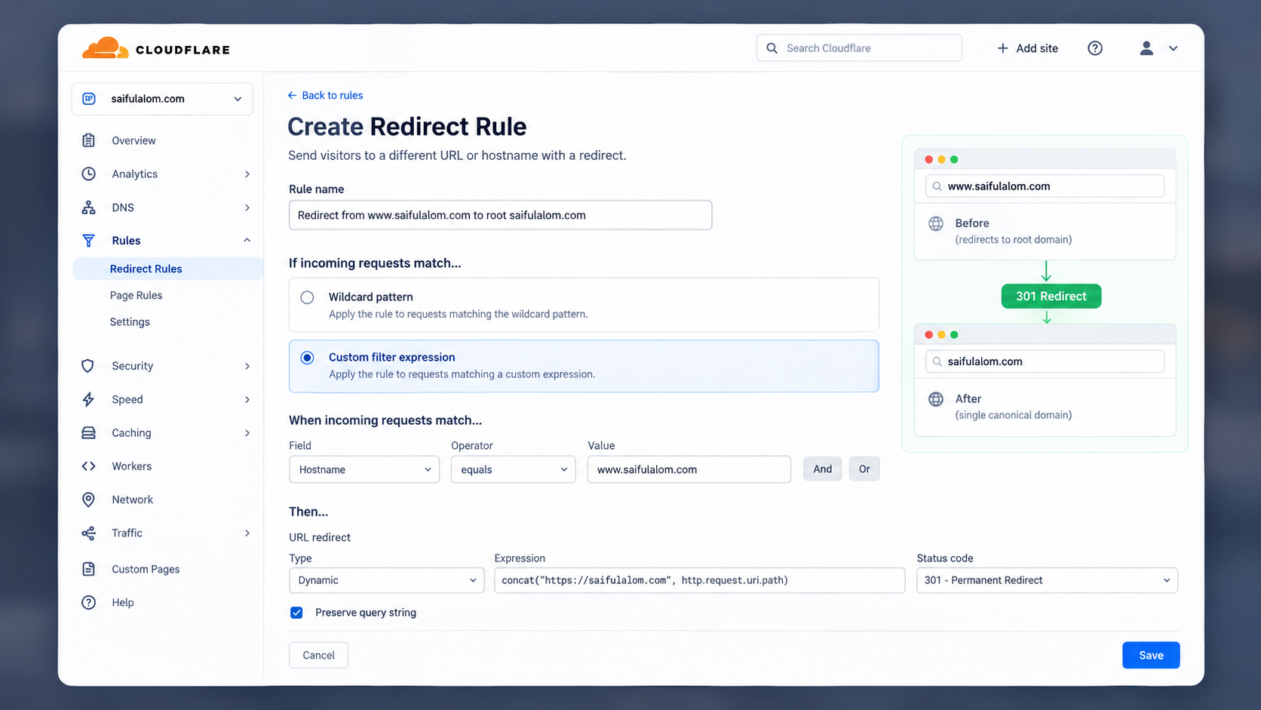Click the Caching drive icon

(x=88, y=432)
